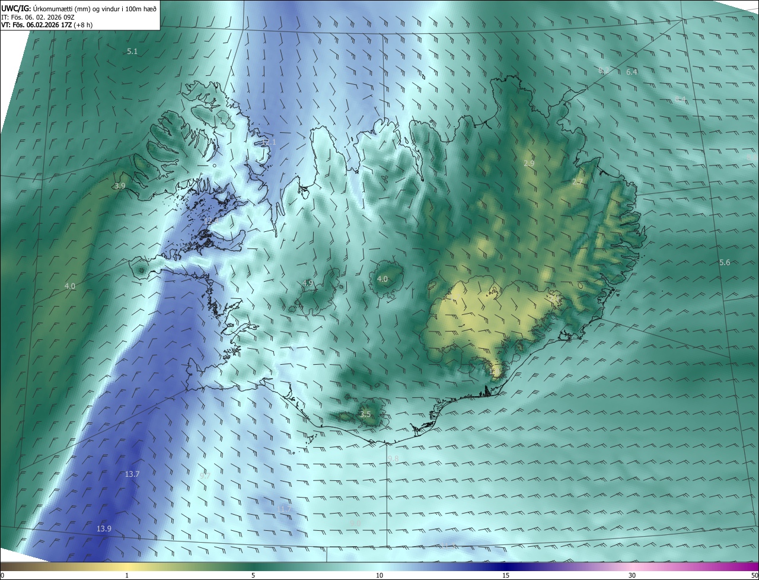The width and height of the screenshot is (759, 580).
Task: Click the 9.0 value label south of Iceland
Action: pyautogui.click(x=355, y=523)
